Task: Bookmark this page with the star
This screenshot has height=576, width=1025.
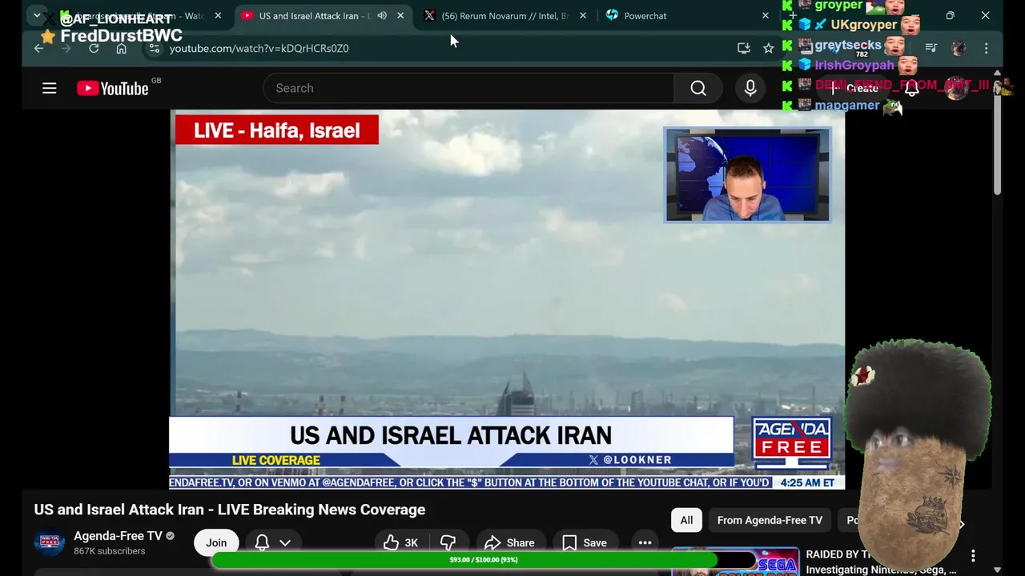Action: [769, 48]
